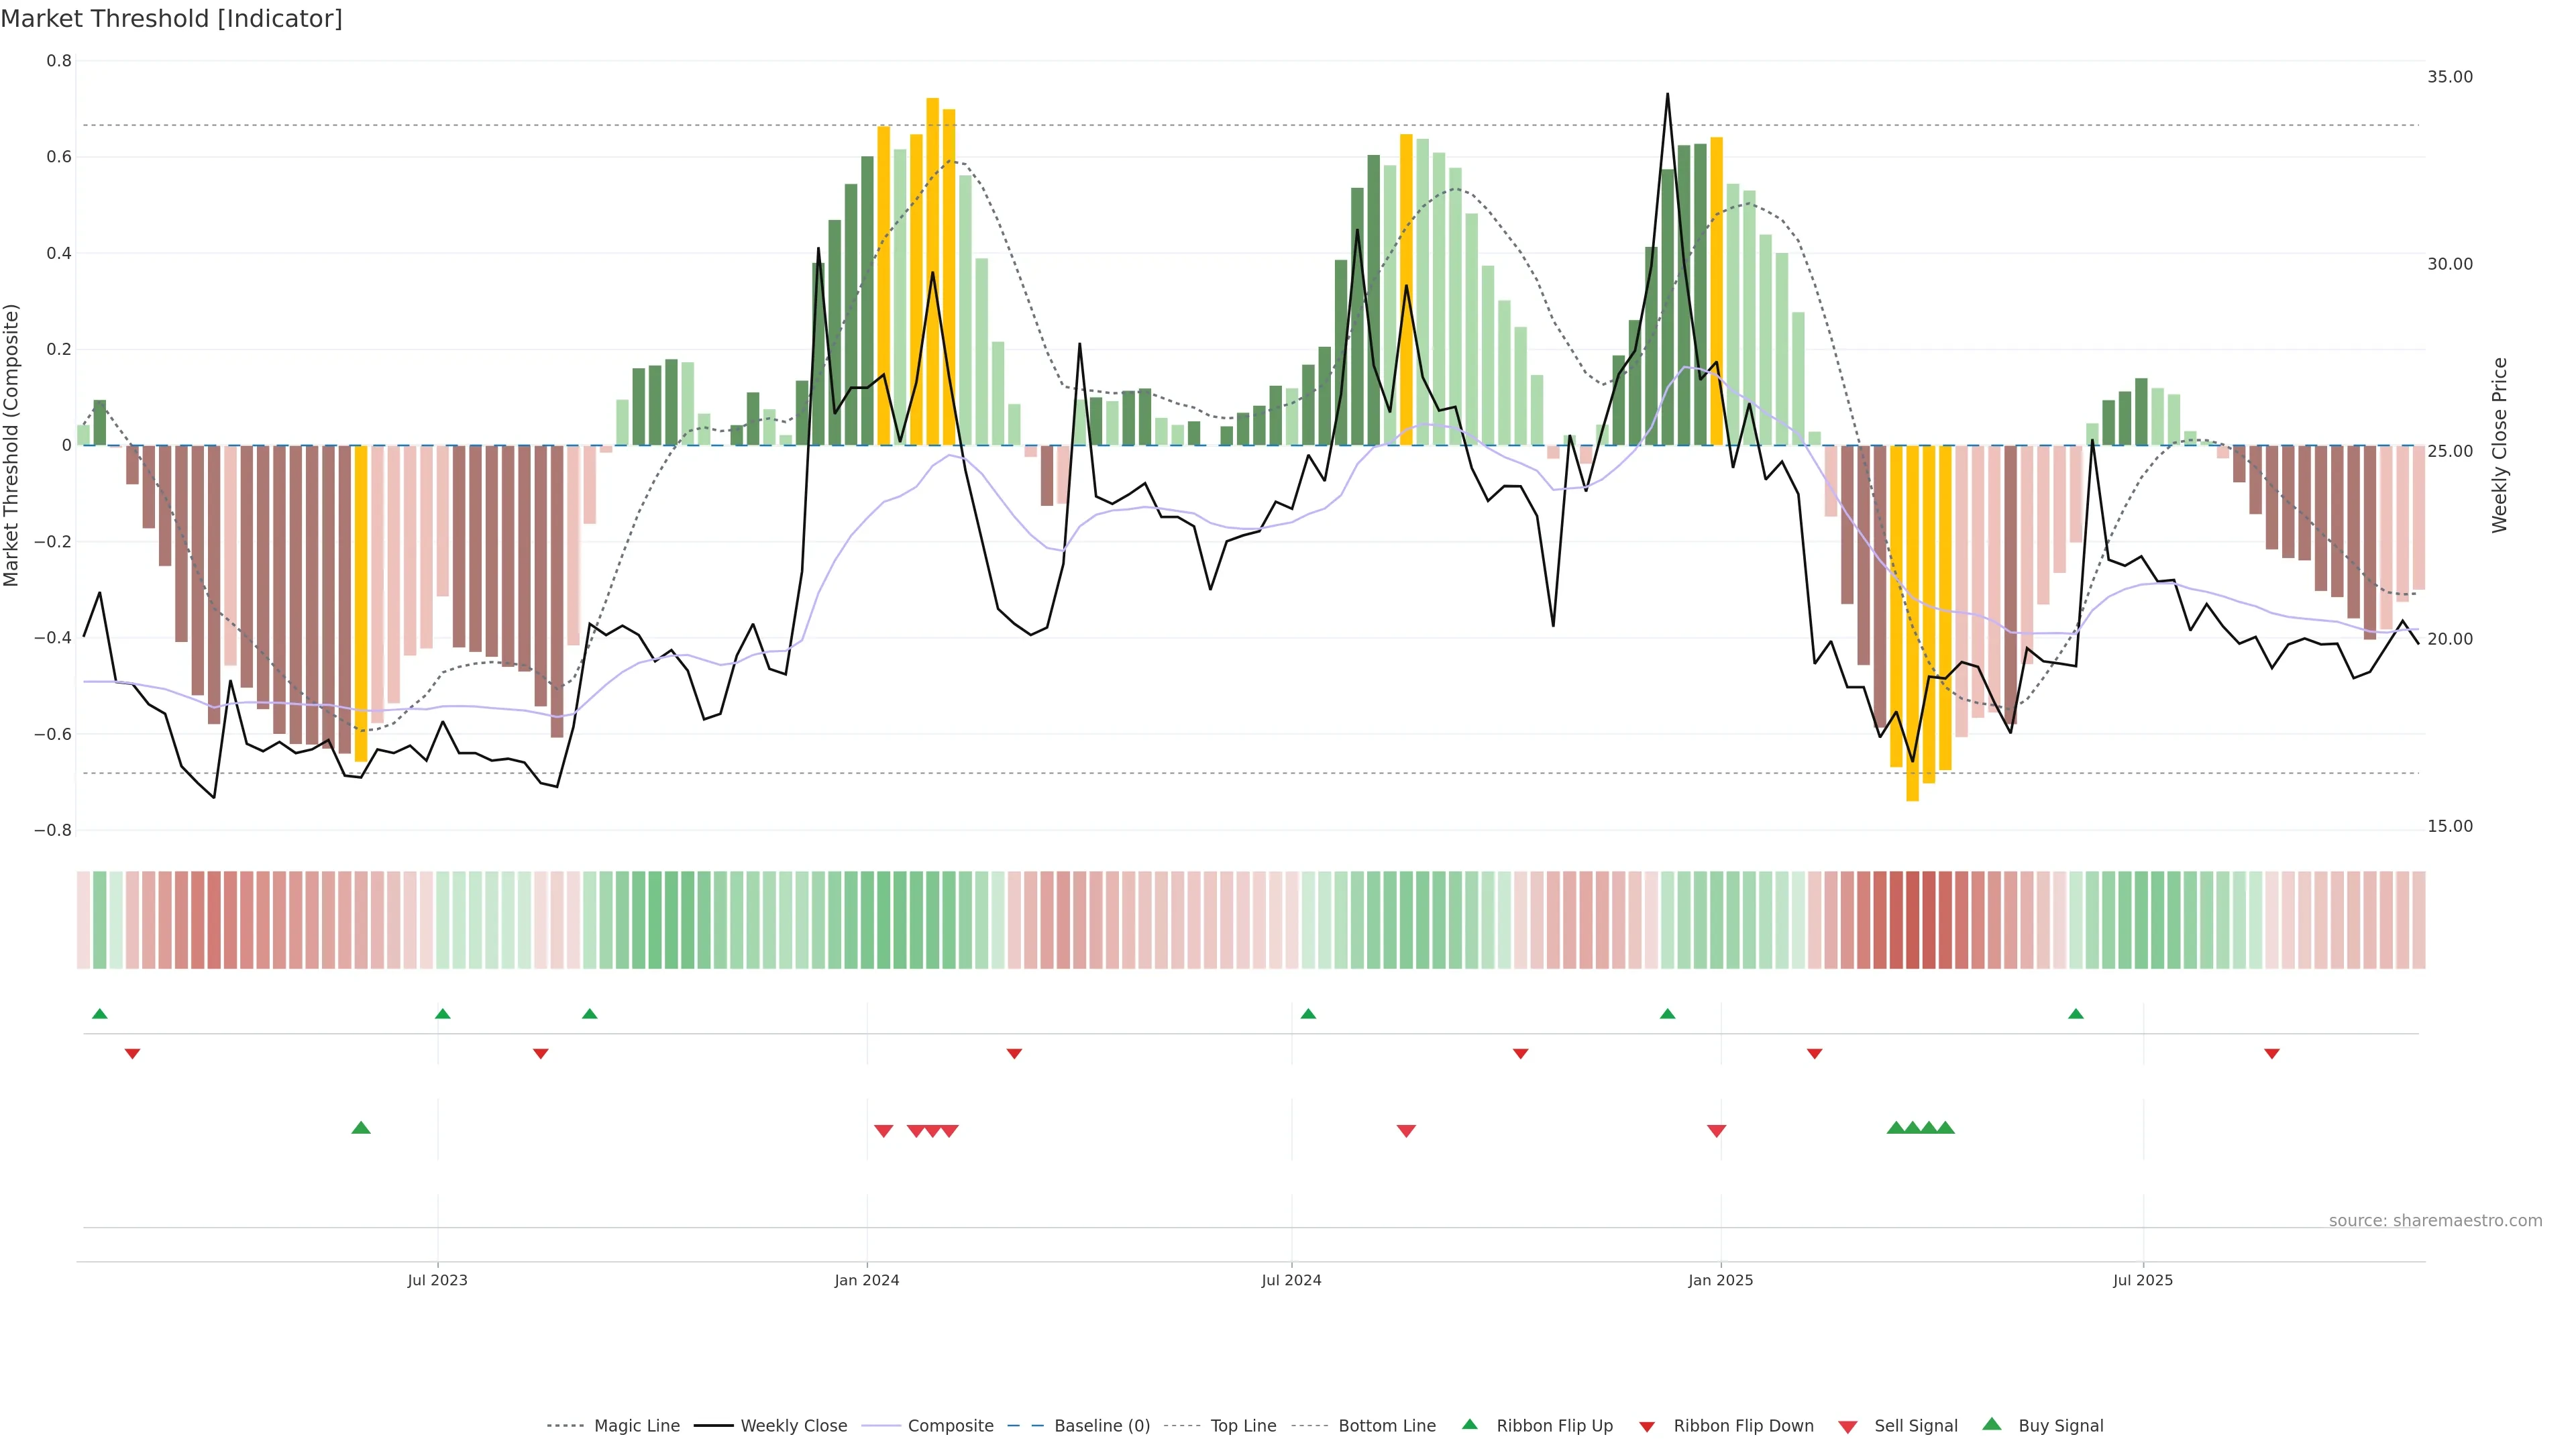Hide the Baseline (0) series via legend
Viewport: 2576px width, 1449px height.
click(1101, 1426)
